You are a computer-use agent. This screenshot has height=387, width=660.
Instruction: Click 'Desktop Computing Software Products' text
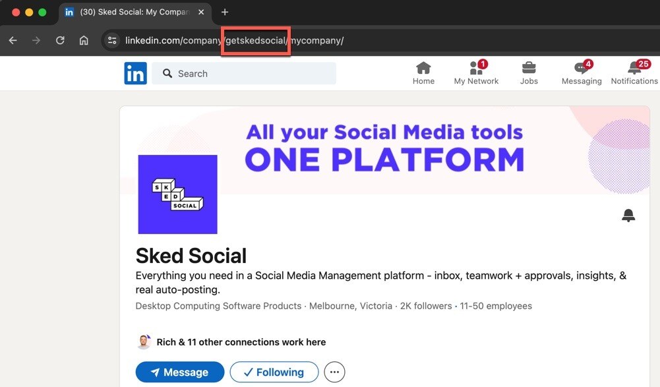click(x=218, y=306)
